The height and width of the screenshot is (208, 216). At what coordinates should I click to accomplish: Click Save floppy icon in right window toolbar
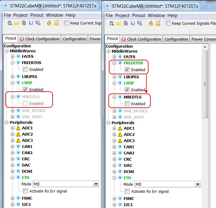(x=133, y=23)
